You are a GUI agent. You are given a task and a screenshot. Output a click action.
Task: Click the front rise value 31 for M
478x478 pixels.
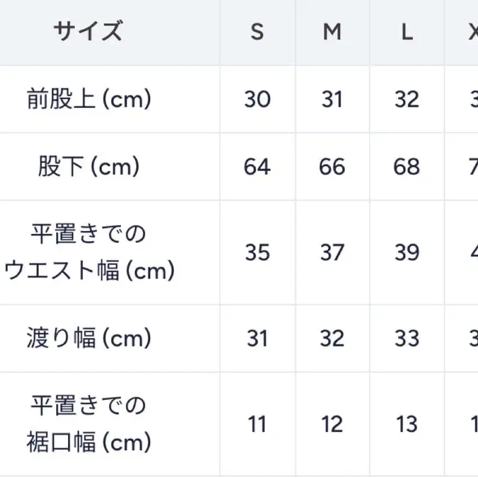pyautogui.click(x=332, y=100)
